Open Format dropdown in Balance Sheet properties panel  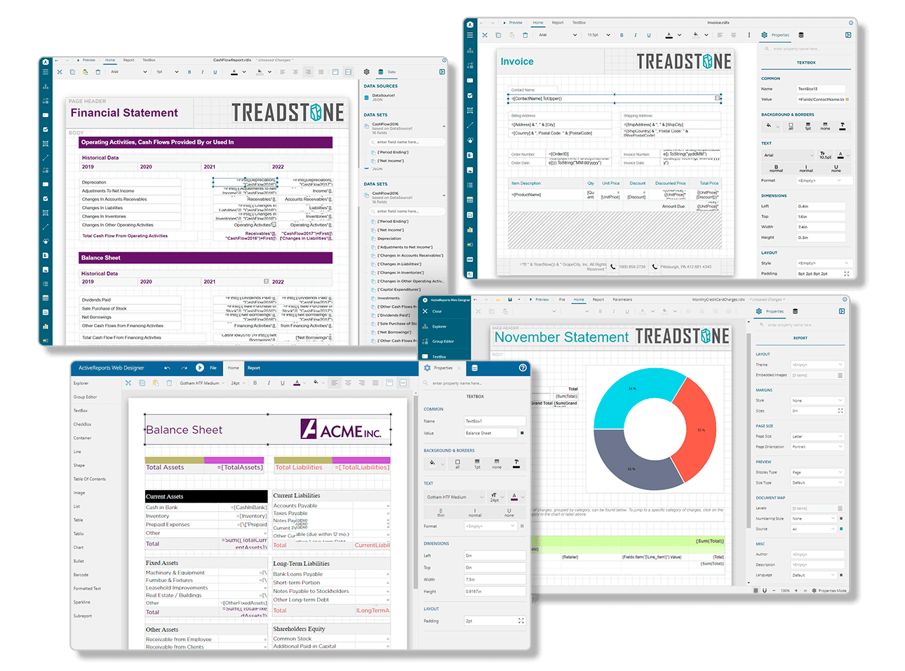click(x=490, y=526)
